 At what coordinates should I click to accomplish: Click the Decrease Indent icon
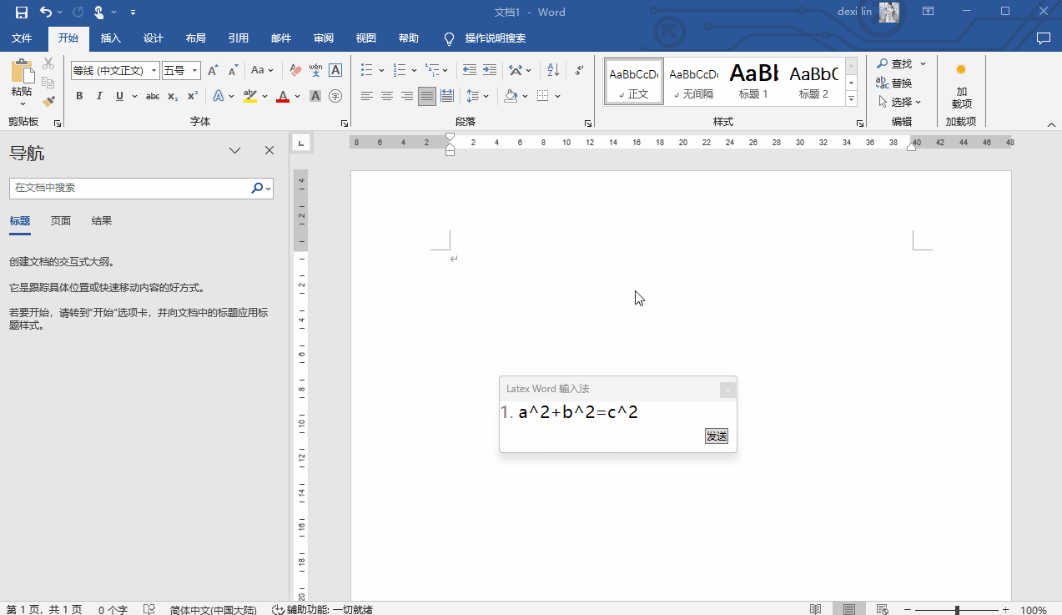pyautogui.click(x=470, y=71)
